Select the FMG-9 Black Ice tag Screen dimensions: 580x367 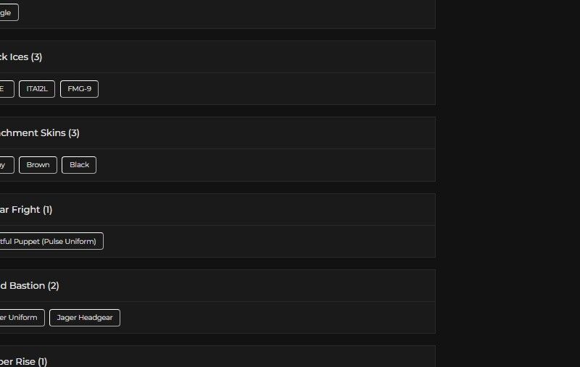pos(79,89)
